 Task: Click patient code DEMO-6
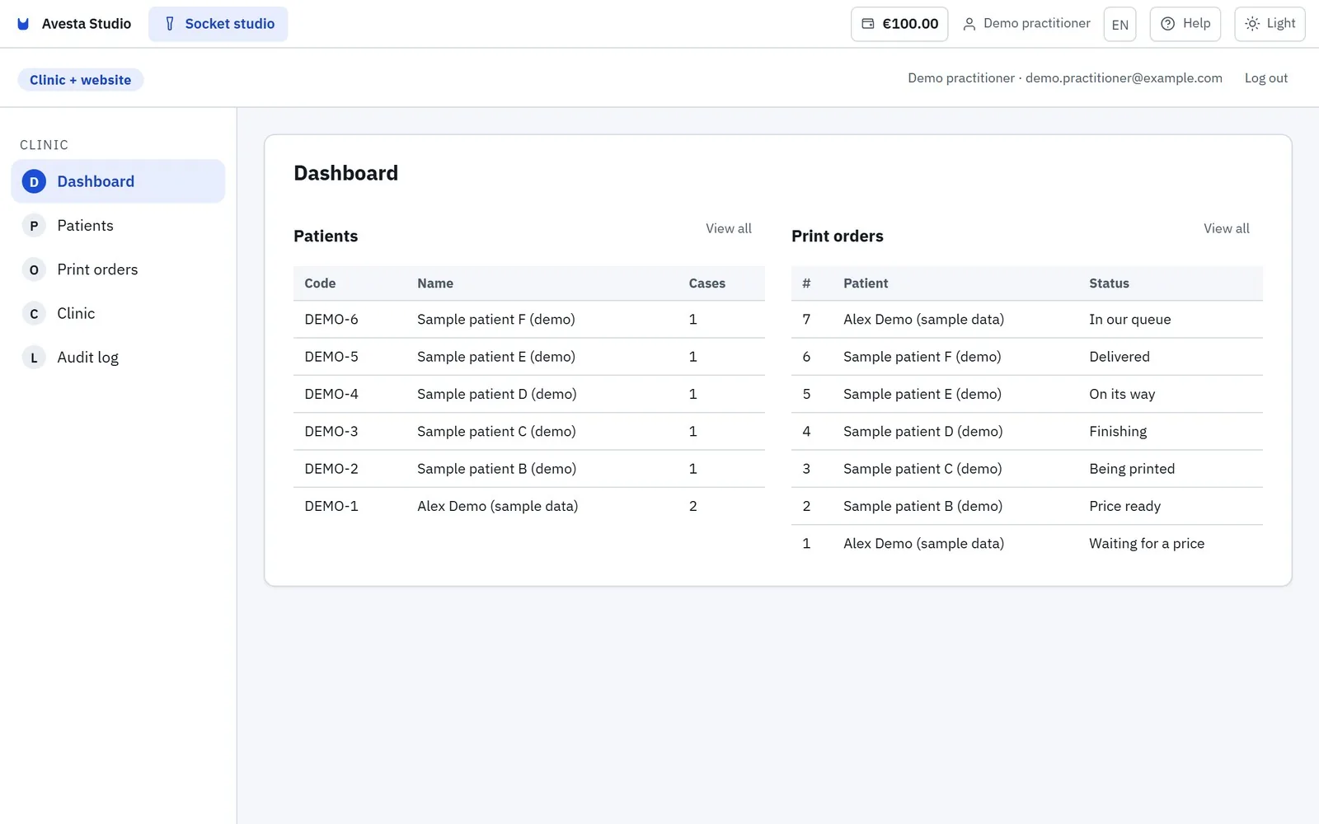331,320
